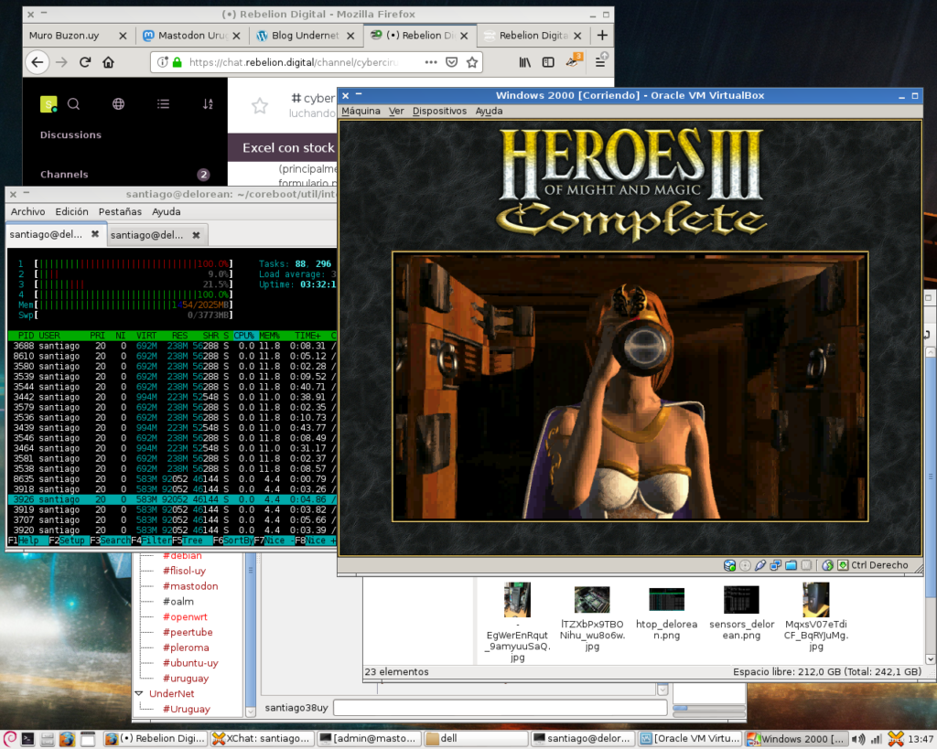The image size is (937, 749).
Task: Click Pocket save icon in Firefox
Action: (452, 62)
